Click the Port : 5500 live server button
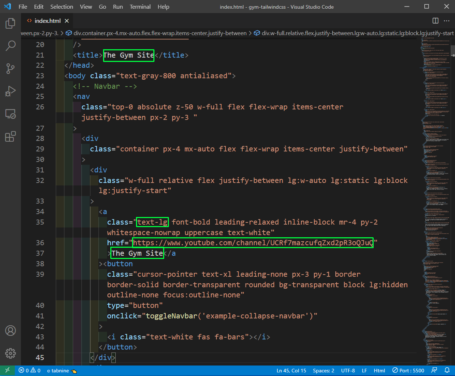 (408, 371)
